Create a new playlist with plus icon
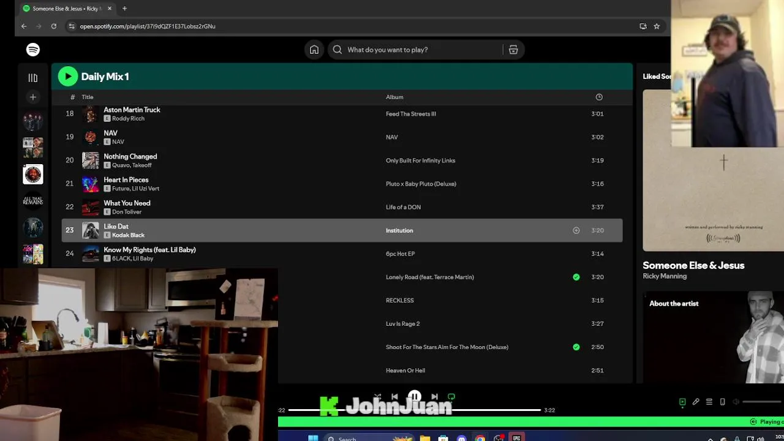This screenshot has height=441, width=784. 33,97
